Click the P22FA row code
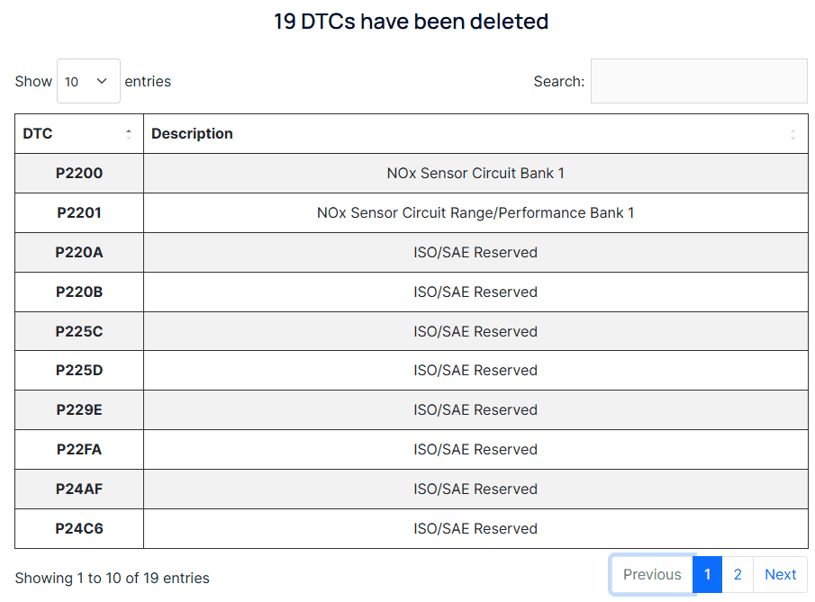This screenshot has height=602, width=815. point(79,449)
